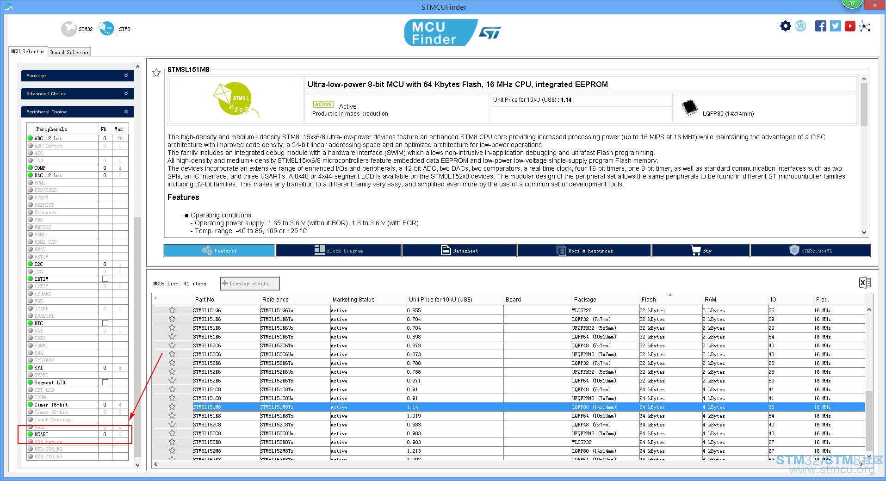Click the Display similar button
Screen dimensions: 886x481
(x=250, y=284)
